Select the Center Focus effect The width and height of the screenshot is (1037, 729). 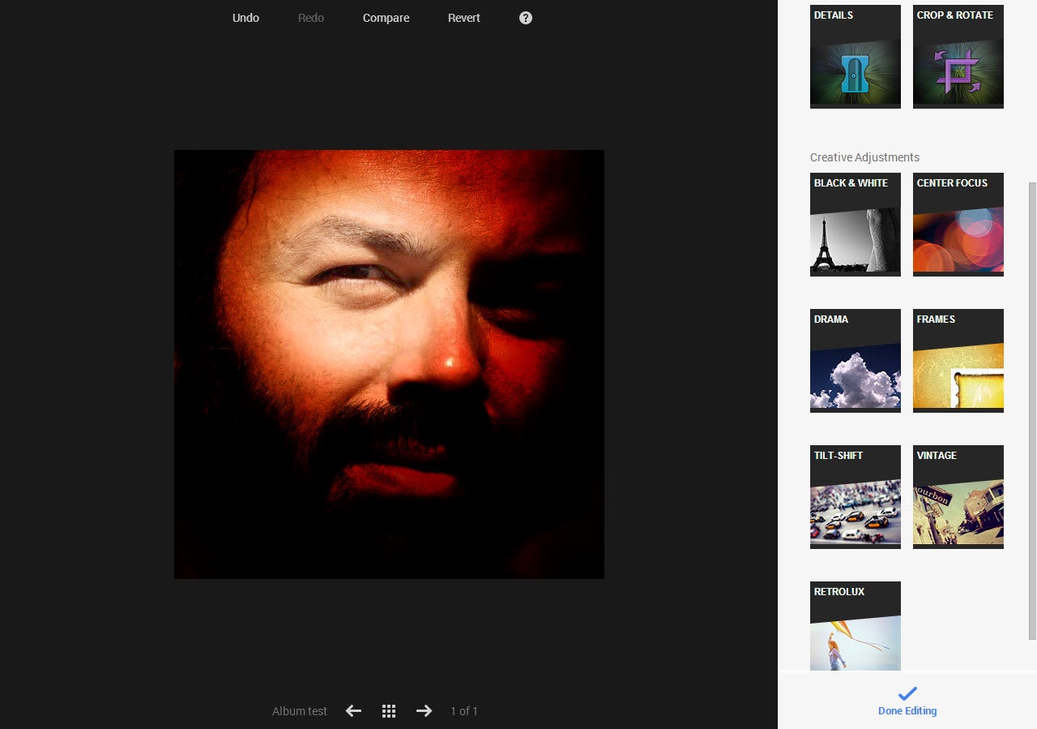[958, 225]
